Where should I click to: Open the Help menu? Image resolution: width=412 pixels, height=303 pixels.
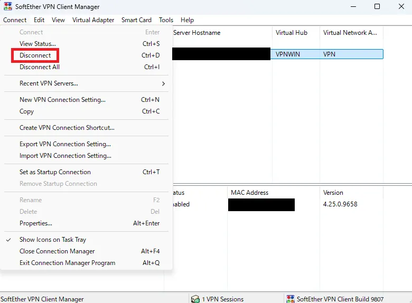187,20
